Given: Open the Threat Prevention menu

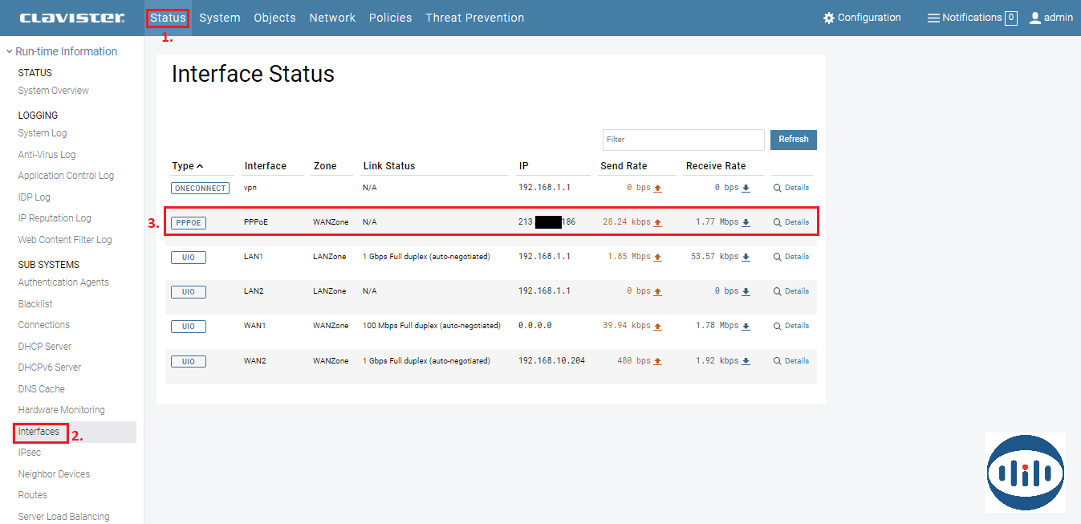Looking at the screenshot, I should [474, 18].
